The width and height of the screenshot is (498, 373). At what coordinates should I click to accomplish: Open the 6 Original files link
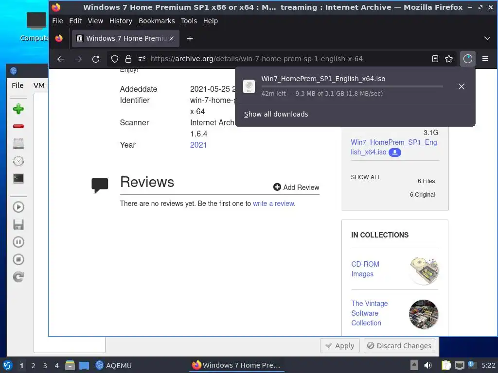tap(422, 195)
